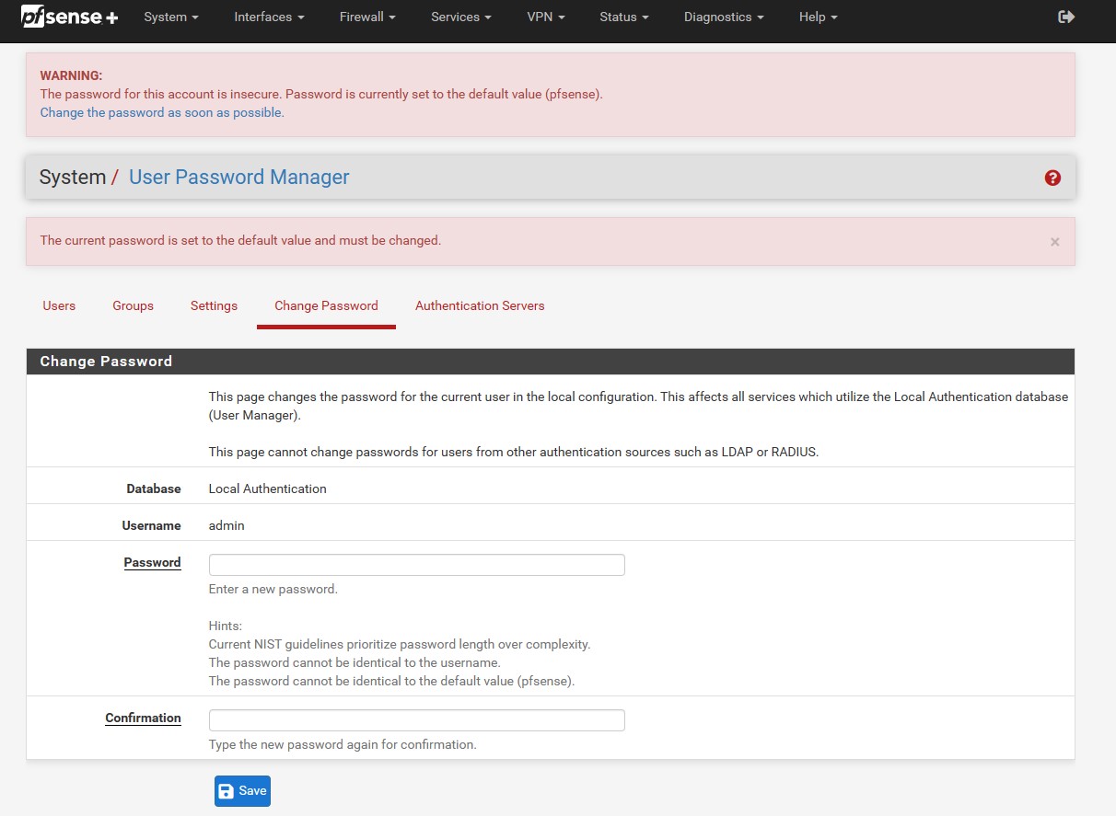Switch to the Groups tab

tap(134, 305)
